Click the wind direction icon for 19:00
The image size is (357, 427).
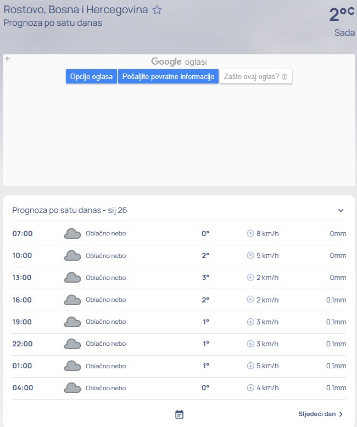point(250,322)
